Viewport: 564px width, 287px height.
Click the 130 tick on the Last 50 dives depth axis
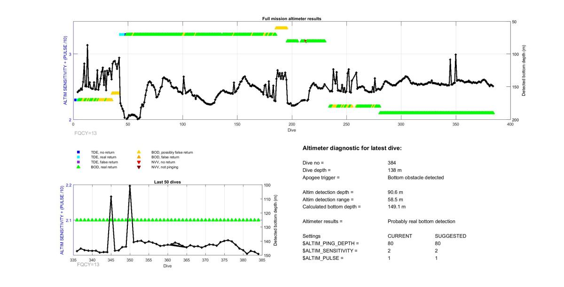(x=267, y=227)
